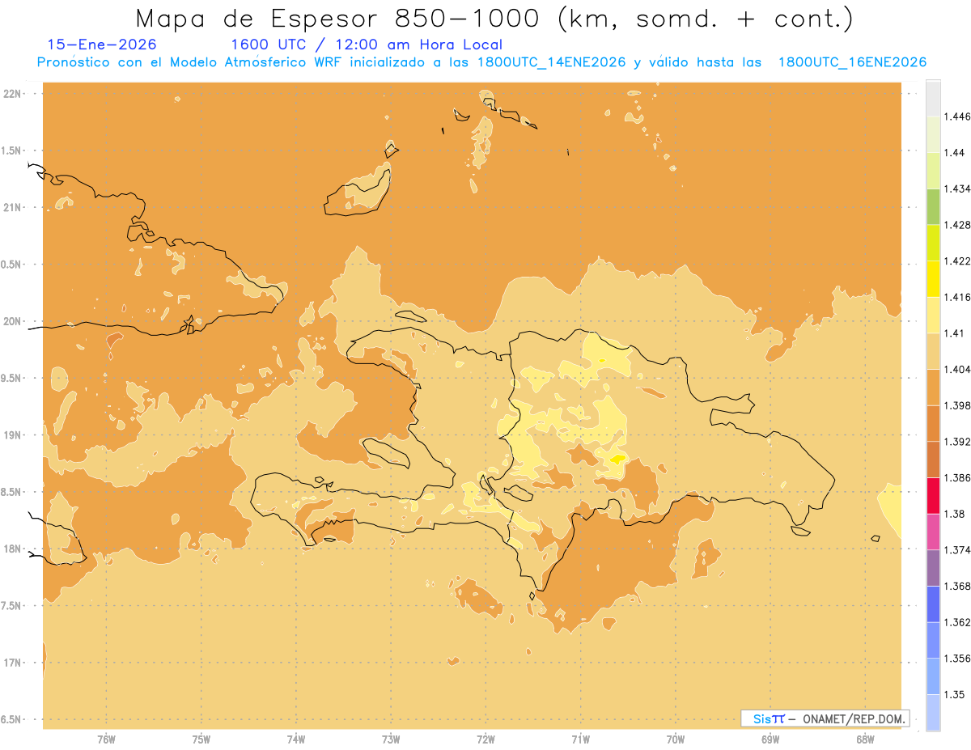This screenshot has height=750, width=971.
Task: Click legend value 1.374
Action: [956, 550]
